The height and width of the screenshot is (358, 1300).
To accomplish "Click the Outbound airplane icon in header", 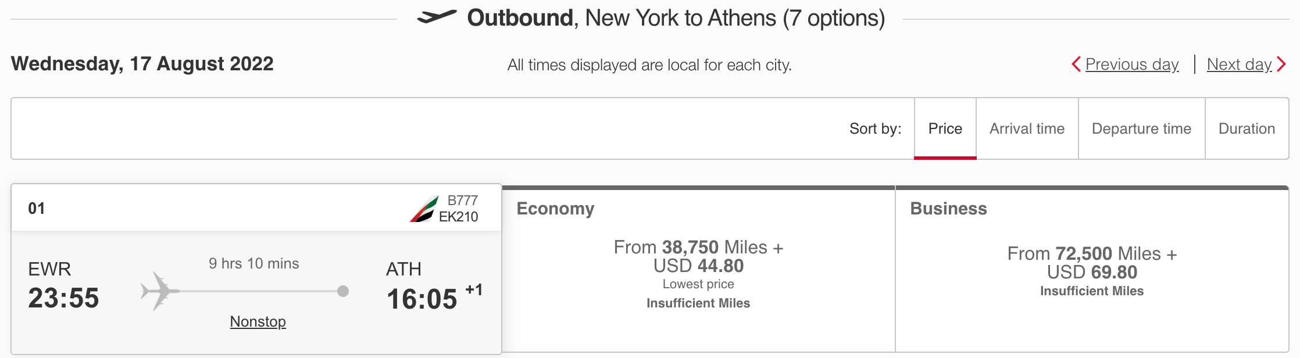I will 437,17.
